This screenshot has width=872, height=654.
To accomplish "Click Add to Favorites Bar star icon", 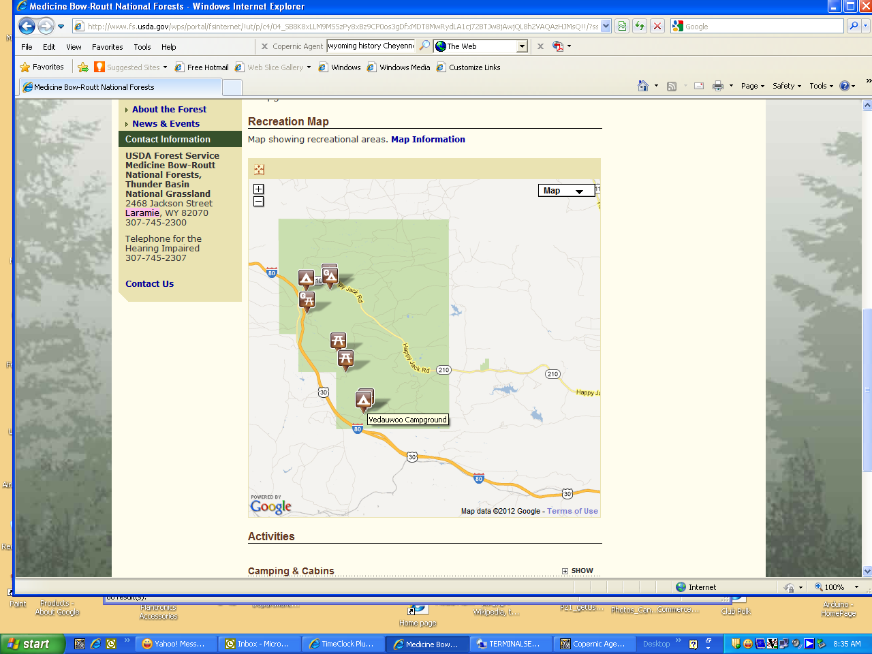I will tap(83, 67).
